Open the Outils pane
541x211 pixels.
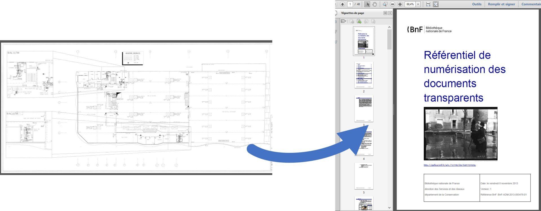tap(477, 4)
